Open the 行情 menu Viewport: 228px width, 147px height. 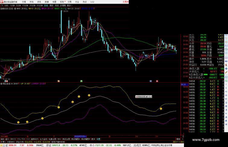[24, 2]
